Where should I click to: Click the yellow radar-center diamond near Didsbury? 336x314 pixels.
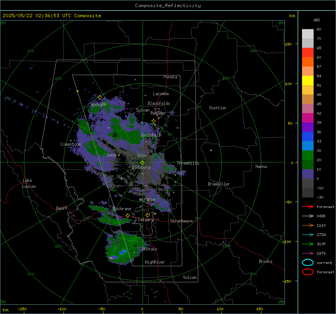pyautogui.click(x=143, y=163)
